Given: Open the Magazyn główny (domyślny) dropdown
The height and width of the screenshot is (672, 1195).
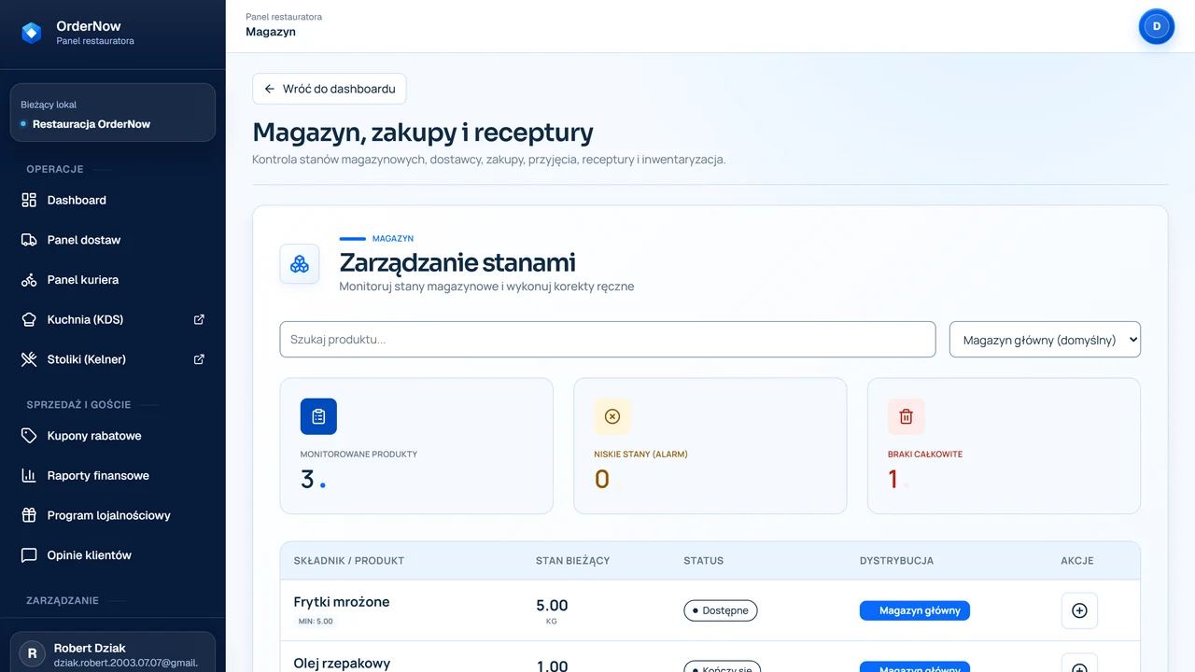Looking at the screenshot, I should [1045, 340].
